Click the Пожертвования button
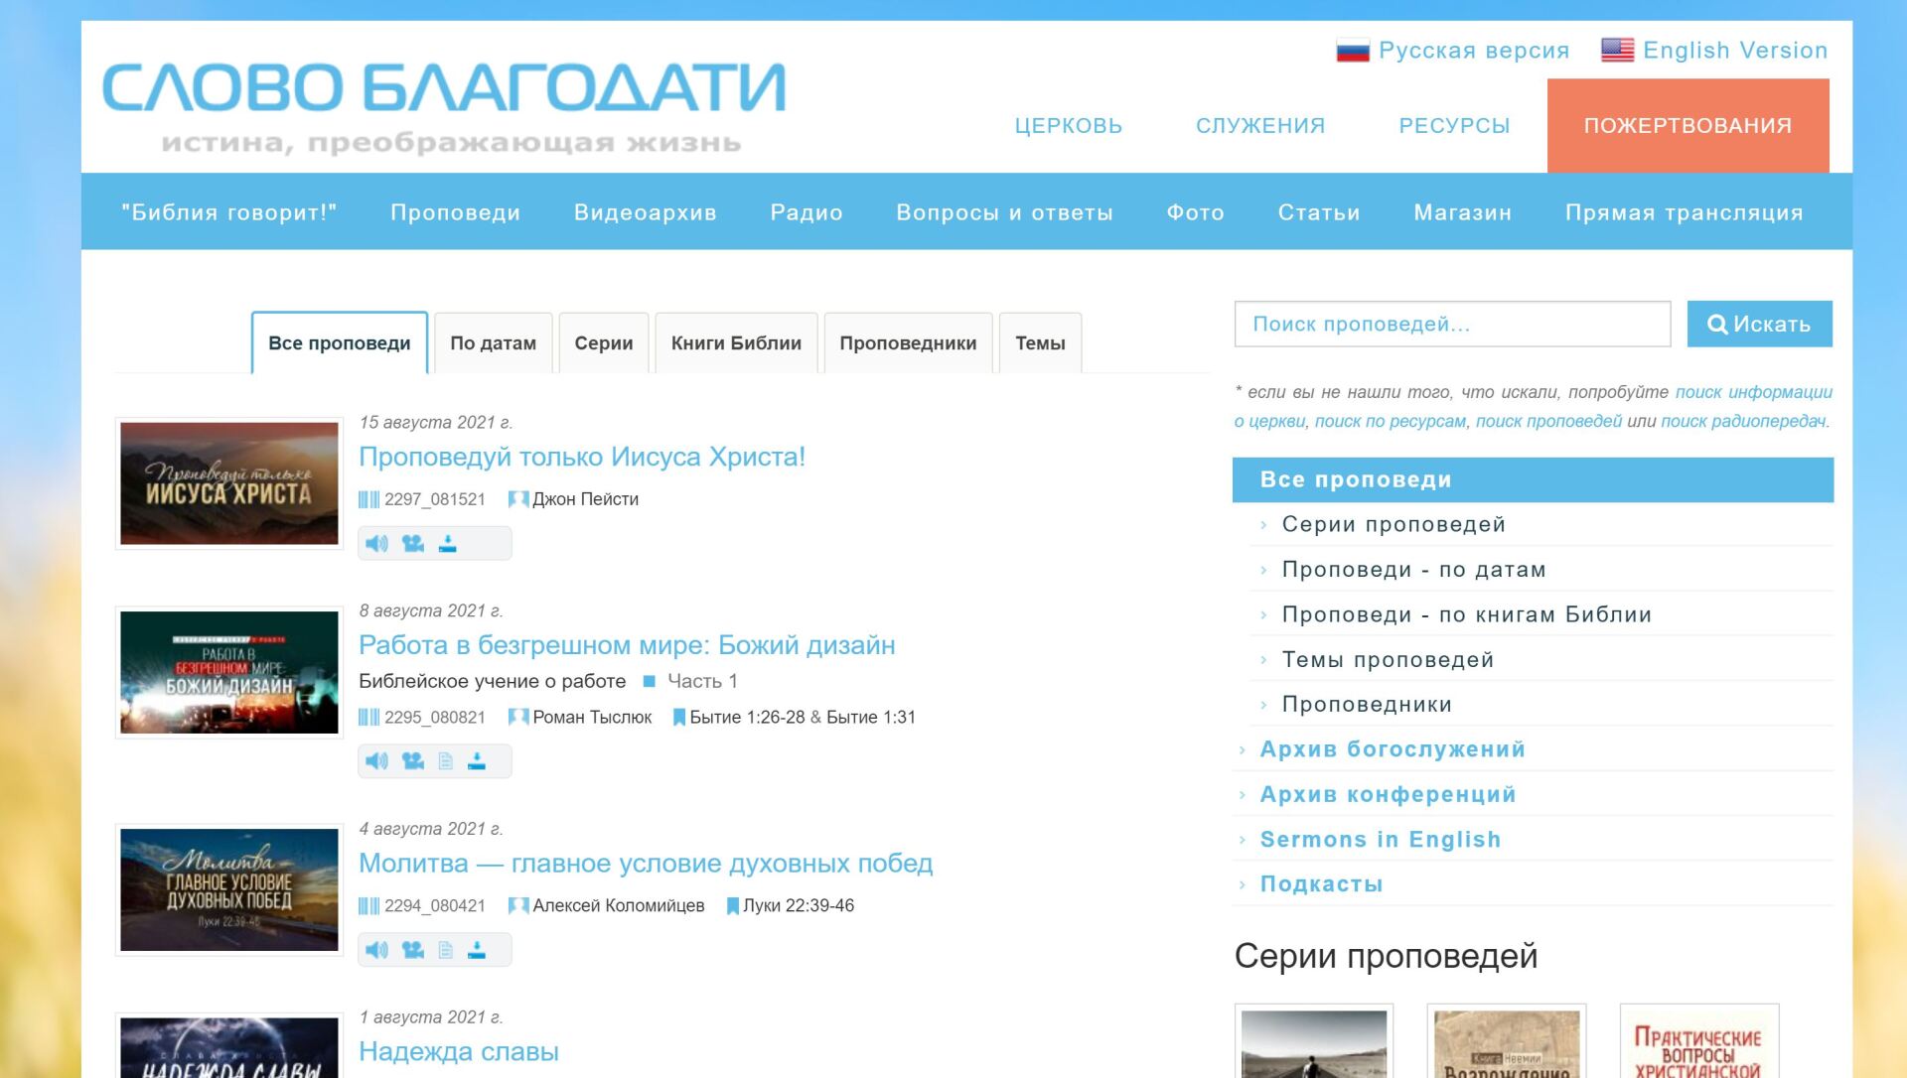Viewport: 1907px width, 1078px height. pos(1687,126)
